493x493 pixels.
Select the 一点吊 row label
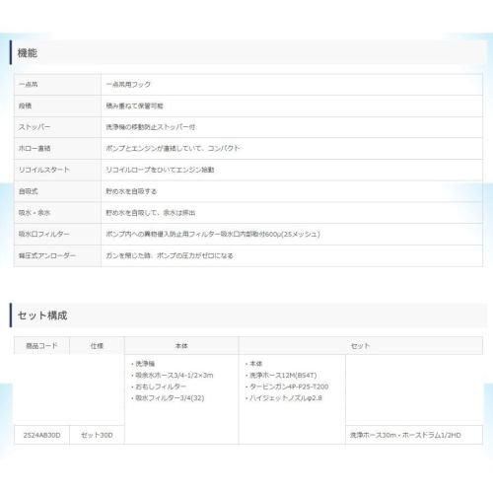click(29, 85)
